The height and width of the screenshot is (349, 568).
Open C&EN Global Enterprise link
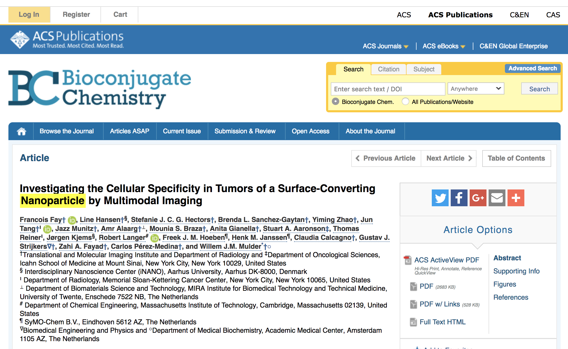pyautogui.click(x=514, y=46)
